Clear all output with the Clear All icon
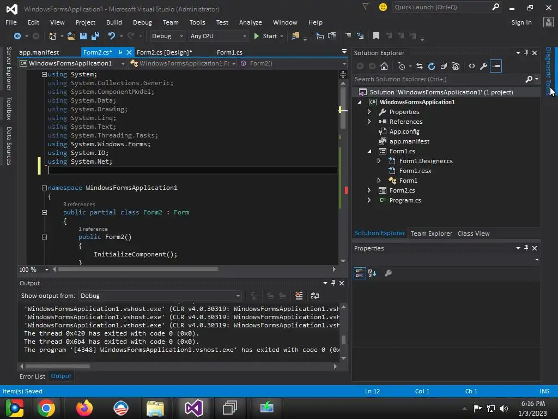This screenshot has height=419, width=558. 299,296
